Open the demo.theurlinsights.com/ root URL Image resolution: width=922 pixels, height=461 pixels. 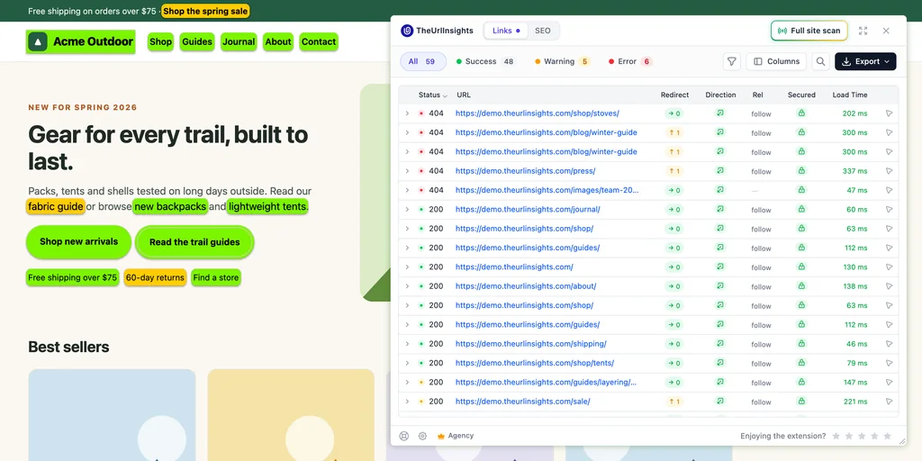pos(514,267)
